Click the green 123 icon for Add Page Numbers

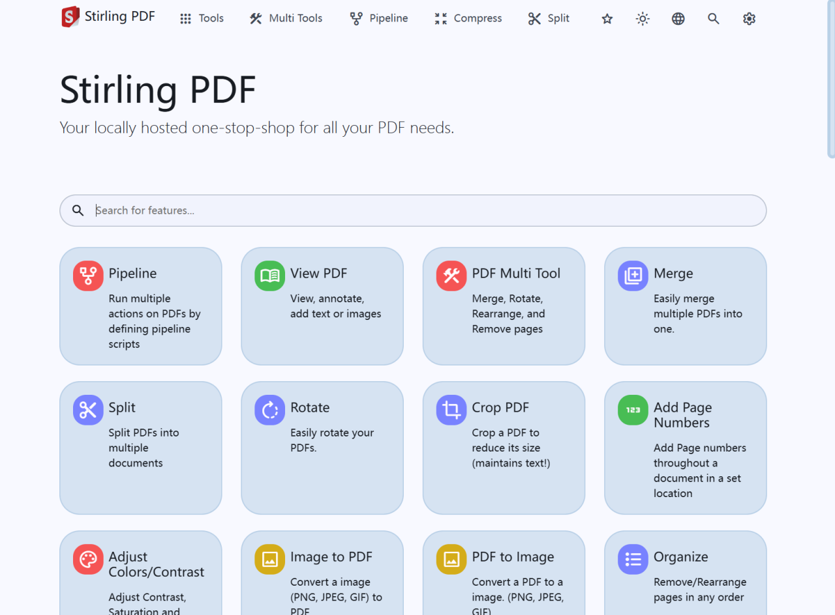[x=632, y=410]
